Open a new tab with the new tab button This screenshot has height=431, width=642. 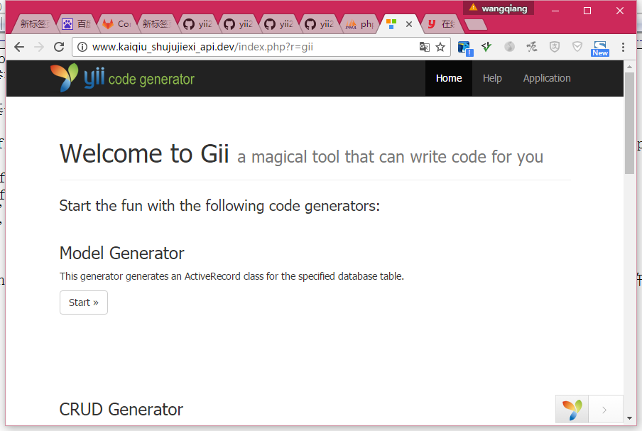(476, 25)
